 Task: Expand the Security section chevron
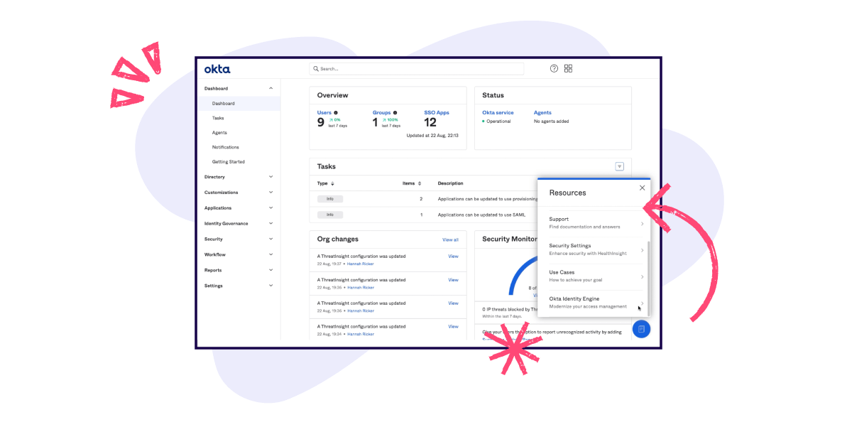(x=271, y=239)
